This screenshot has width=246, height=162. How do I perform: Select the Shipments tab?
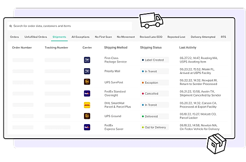59,37
